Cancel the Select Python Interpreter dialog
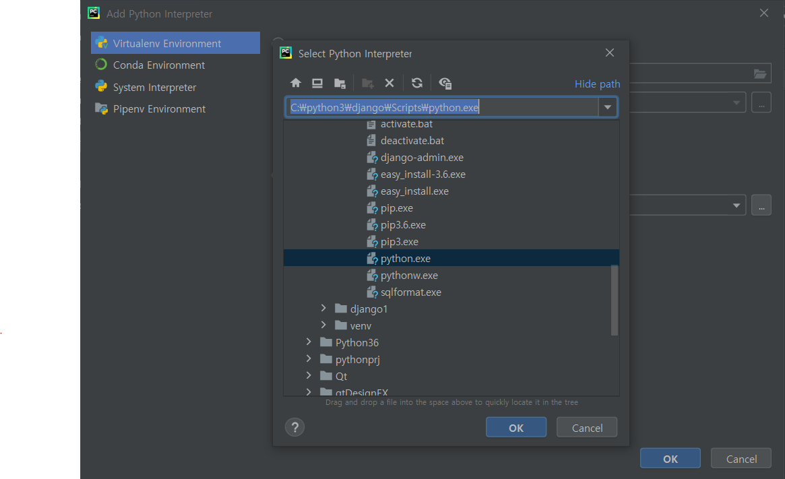Viewport: 785px width, 479px height. pos(587,427)
